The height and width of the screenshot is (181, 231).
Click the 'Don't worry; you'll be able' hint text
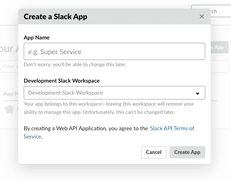coord(75,64)
